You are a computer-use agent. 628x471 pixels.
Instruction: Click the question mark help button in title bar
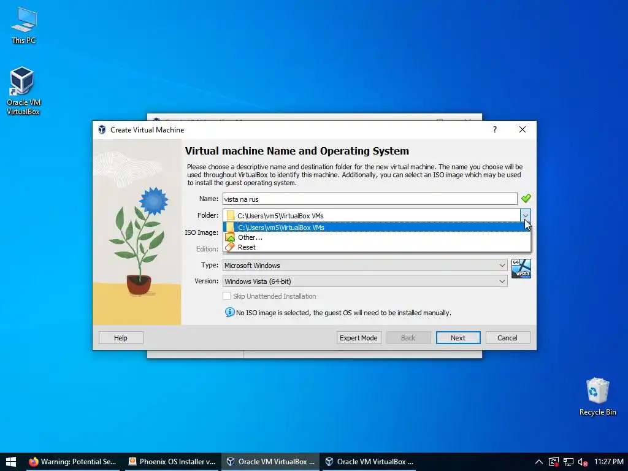(x=495, y=129)
